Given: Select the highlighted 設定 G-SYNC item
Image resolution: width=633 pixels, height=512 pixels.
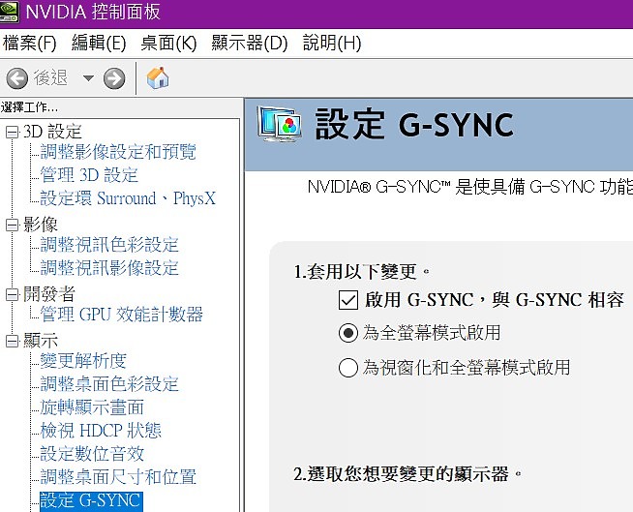Looking at the screenshot, I should pyautogui.click(x=91, y=500).
